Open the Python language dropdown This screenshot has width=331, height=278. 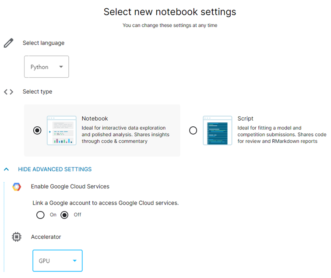[x=46, y=67]
